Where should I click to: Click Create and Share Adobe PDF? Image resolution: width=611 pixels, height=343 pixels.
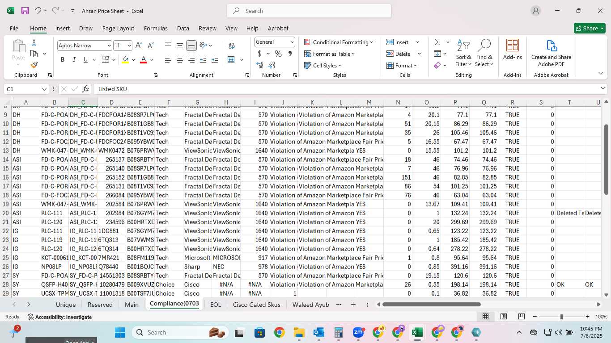[x=551, y=53]
